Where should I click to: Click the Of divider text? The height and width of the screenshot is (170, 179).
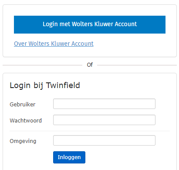point(90,65)
